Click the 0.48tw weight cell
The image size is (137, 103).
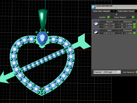click(x=129, y=24)
